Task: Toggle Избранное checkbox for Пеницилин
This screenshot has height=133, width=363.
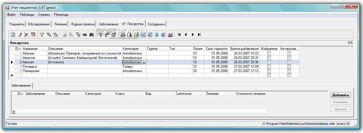Action: pos(269,71)
